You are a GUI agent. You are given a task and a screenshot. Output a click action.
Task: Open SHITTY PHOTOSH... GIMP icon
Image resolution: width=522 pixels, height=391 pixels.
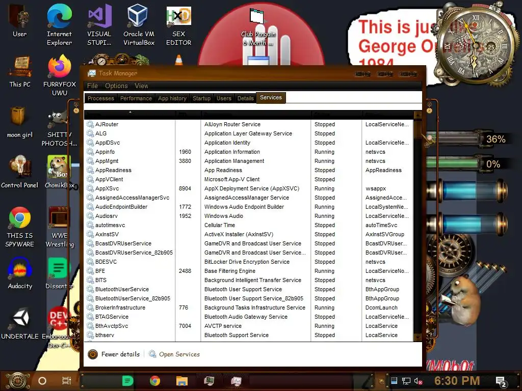[x=59, y=129]
